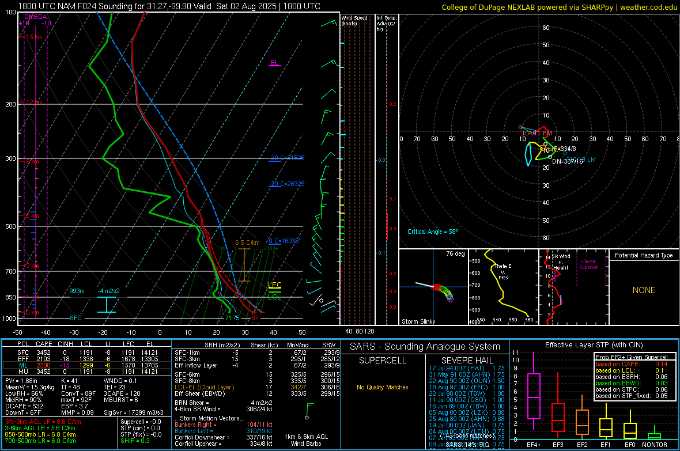This screenshot has width=680, height=451.
Task: Click 'DCAPE = 532' value
Action: (x=24, y=406)
